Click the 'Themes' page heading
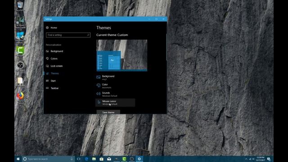Viewport: 288px width, 162px height. point(103,28)
